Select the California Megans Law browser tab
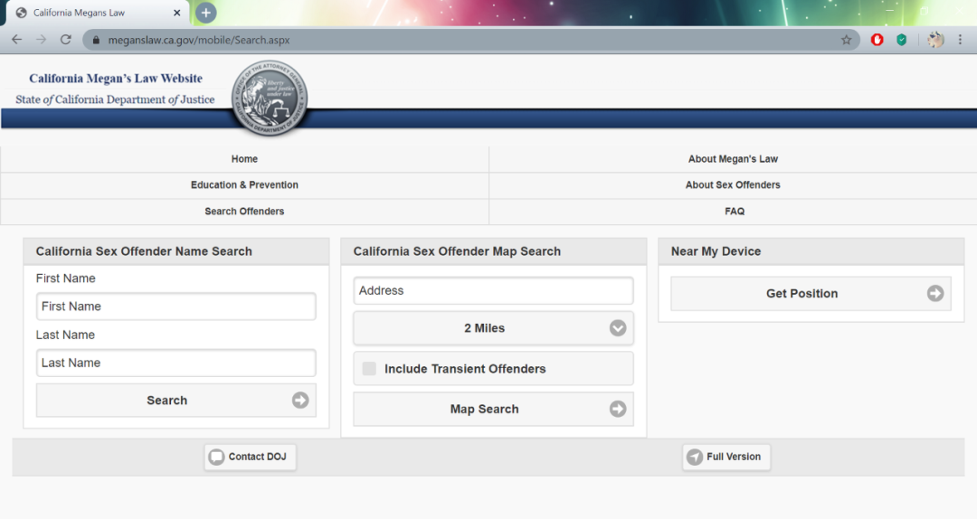Image resolution: width=977 pixels, height=519 pixels. (x=97, y=13)
